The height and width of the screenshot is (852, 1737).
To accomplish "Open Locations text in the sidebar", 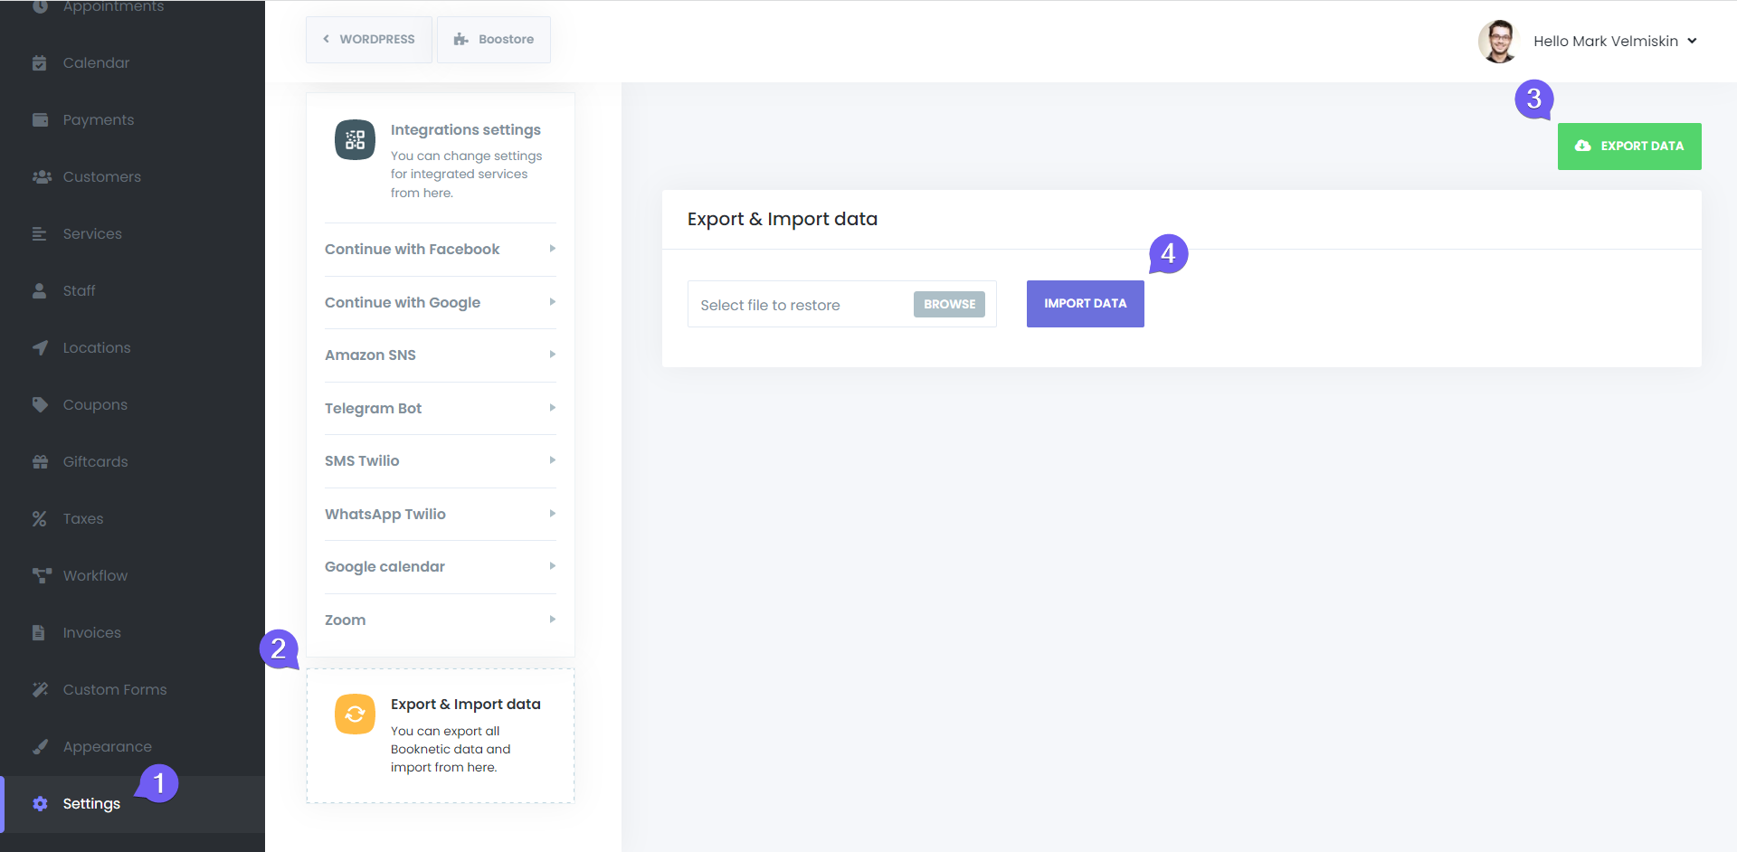I will tap(97, 347).
